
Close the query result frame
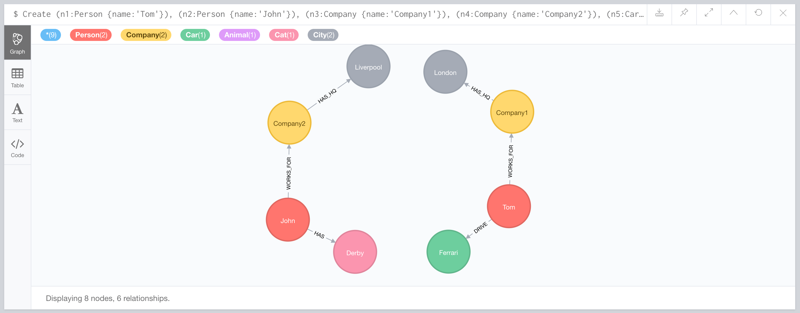tap(783, 13)
